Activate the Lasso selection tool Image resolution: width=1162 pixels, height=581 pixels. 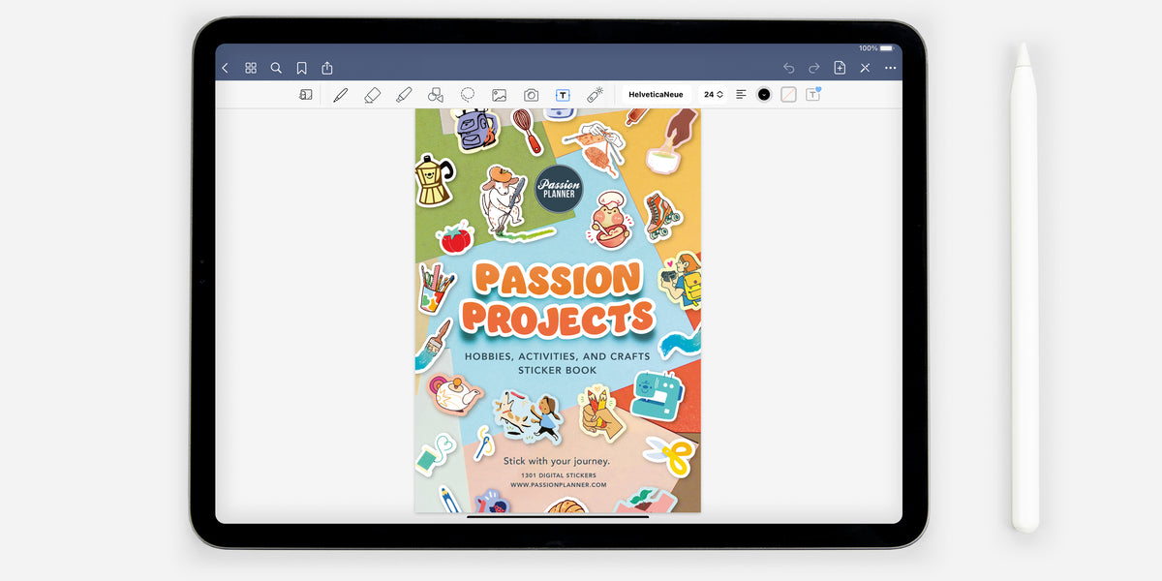pyautogui.click(x=466, y=94)
